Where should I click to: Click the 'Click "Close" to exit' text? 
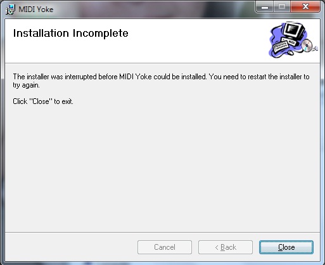coord(43,101)
